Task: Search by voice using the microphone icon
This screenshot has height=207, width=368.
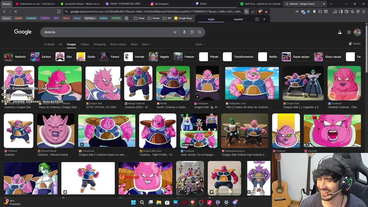Action: (184, 32)
